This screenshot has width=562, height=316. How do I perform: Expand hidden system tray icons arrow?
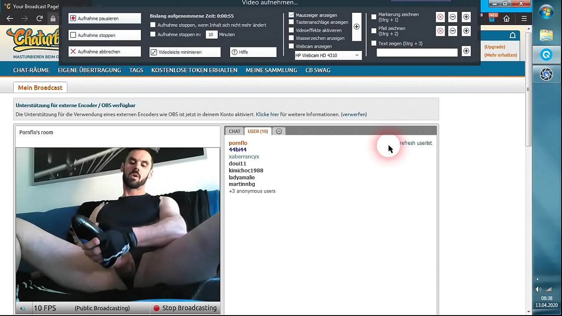click(537, 279)
